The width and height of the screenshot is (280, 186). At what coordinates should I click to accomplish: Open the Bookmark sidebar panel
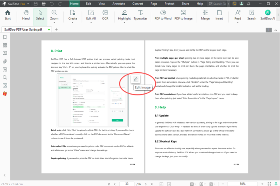5,37
